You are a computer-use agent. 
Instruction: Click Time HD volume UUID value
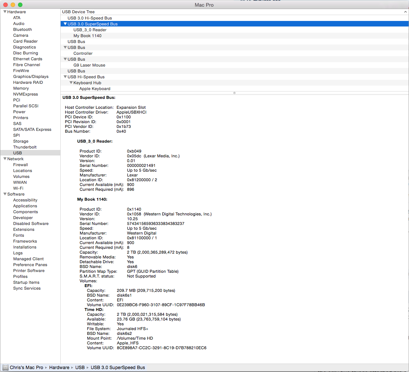[x=161, y=348]
